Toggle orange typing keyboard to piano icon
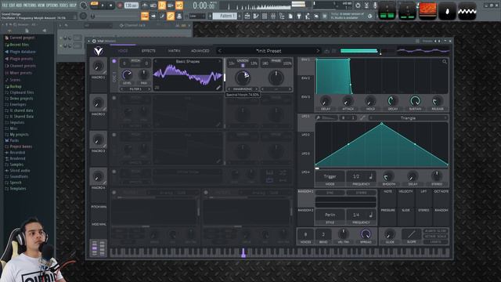The width and height of the screenshot is (501, 282). click(x=145, y=16)
